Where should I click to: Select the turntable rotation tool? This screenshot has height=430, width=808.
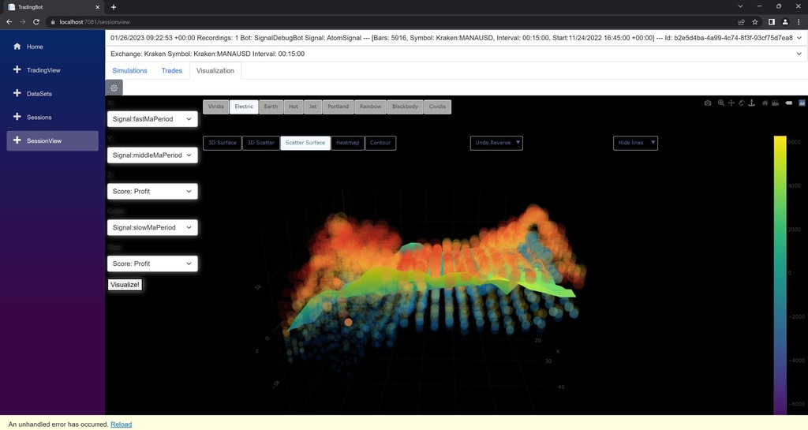(752, 103)
